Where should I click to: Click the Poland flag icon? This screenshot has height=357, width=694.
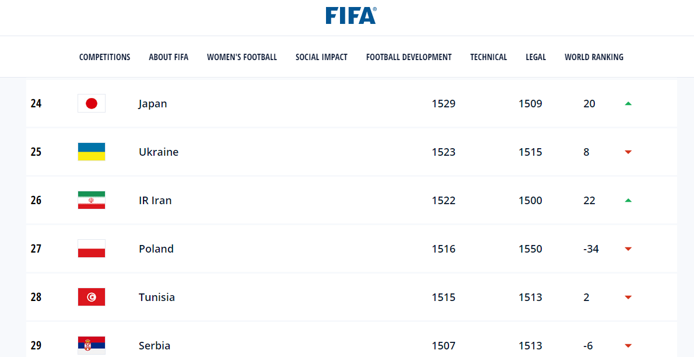(x=92, y=249)
